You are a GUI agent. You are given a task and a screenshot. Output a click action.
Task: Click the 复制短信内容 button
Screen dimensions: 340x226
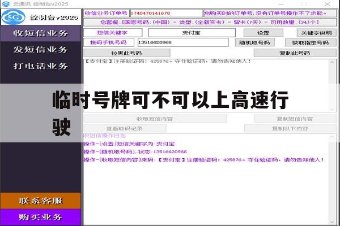coord(295,119)
